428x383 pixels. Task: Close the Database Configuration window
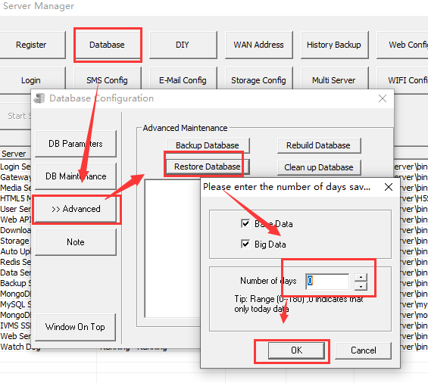point(383,98)
